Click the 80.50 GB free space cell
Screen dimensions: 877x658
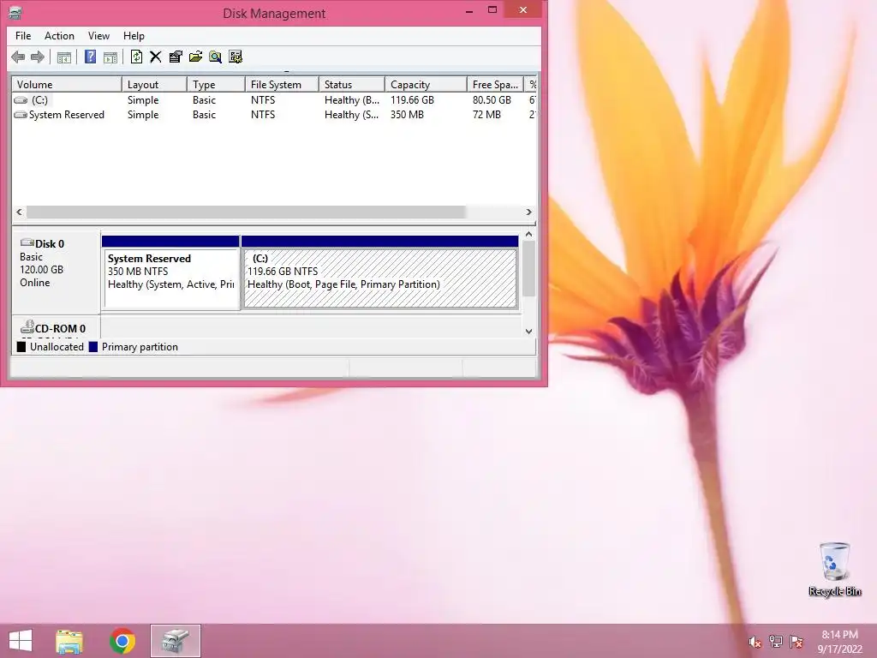(492, 100)
